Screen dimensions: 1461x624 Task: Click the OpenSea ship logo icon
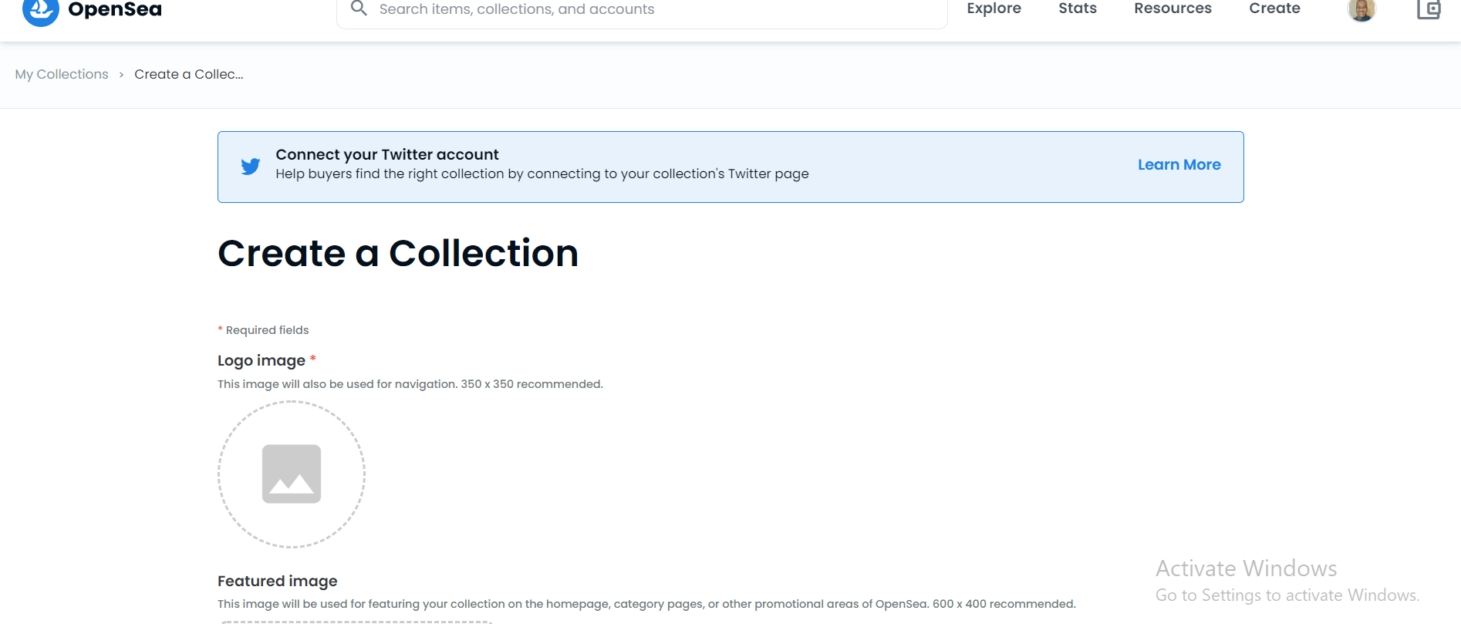pyautogui.click(x=41, y=11)
